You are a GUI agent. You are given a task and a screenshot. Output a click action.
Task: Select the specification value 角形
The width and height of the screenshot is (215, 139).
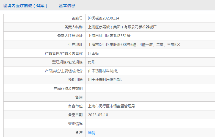pos(92,62)
